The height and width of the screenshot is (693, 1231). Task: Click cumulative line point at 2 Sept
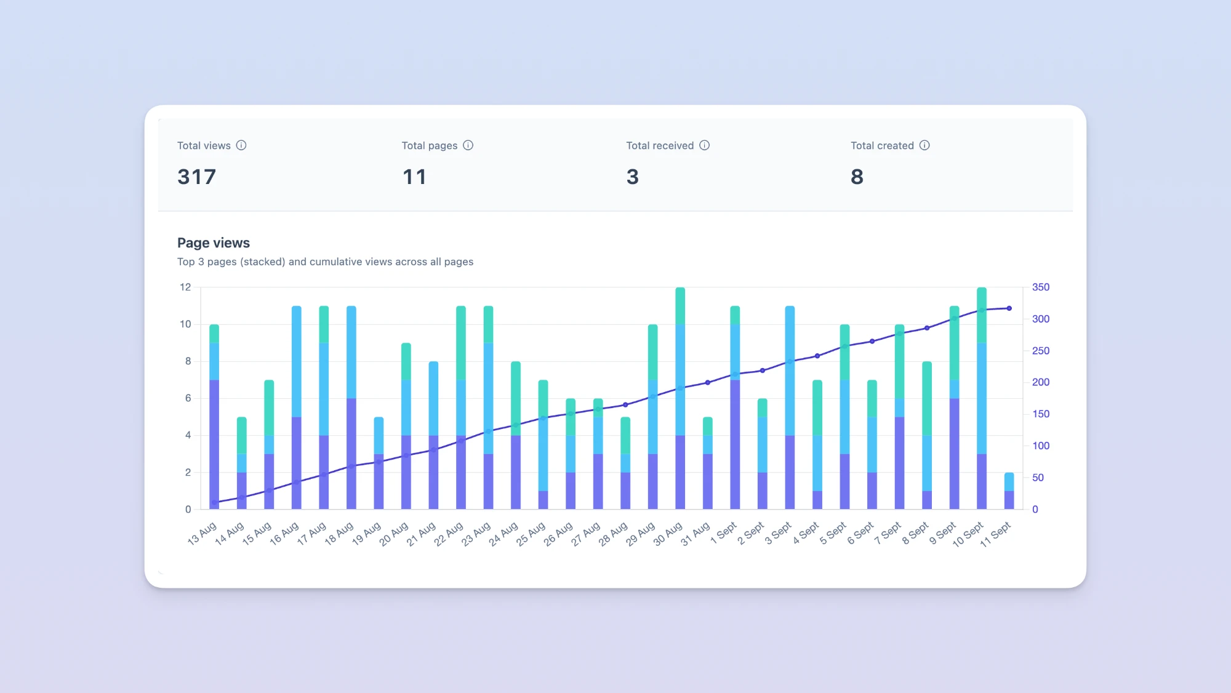point(763,371)
